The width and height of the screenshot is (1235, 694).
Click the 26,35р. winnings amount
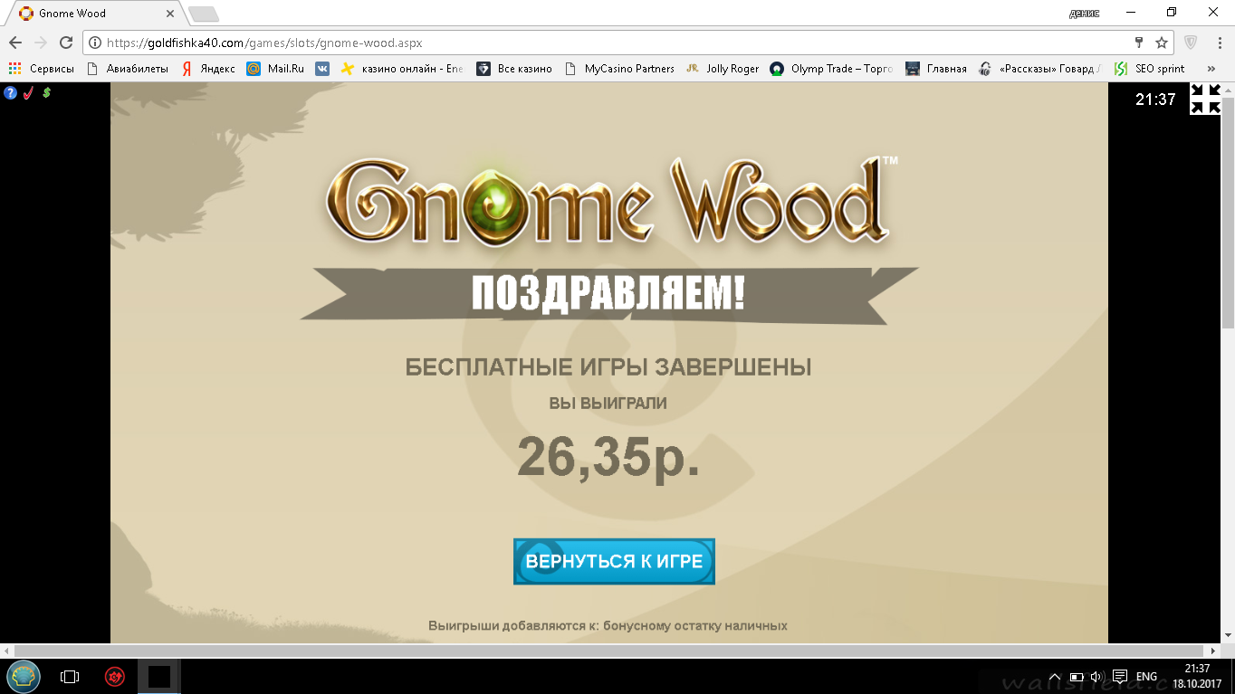(x=608, y=458)
